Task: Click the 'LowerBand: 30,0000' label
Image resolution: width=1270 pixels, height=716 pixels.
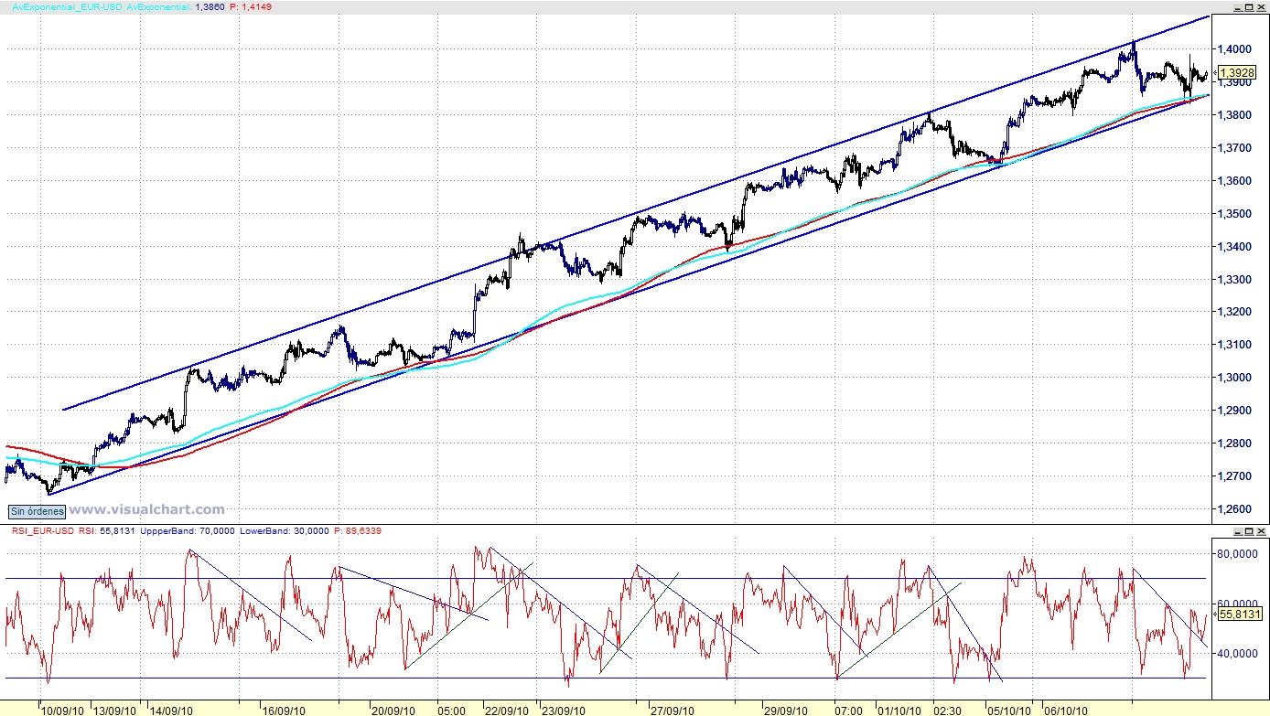Action: pos(286,530)
